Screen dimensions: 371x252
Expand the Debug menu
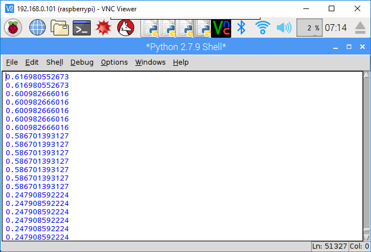point(82,62)
